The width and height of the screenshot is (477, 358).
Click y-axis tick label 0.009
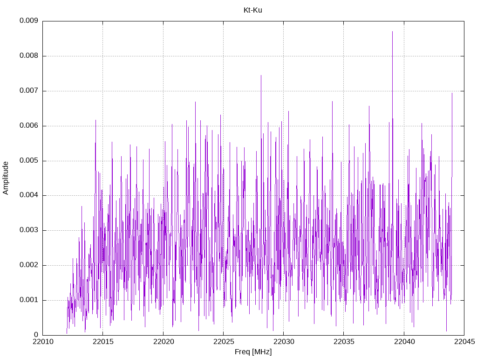pos(29,21)
